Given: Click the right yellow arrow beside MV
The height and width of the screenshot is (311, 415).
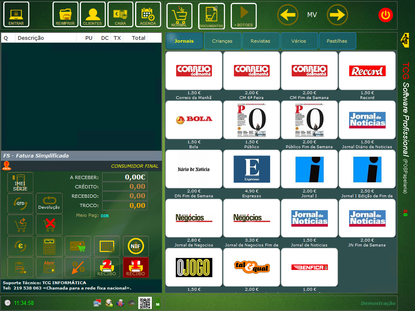Looking at the screenshot, I should 337,15.
